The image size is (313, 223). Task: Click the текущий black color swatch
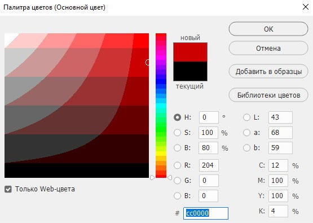(190, 71)
